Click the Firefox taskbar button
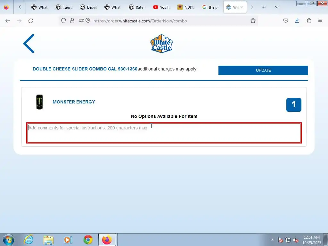This screenshot has width=328, height=246. coord(107,240)
